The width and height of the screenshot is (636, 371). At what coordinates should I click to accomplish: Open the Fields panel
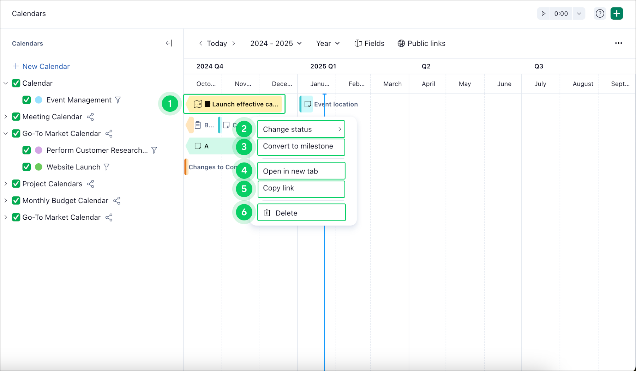pos(369,43)
